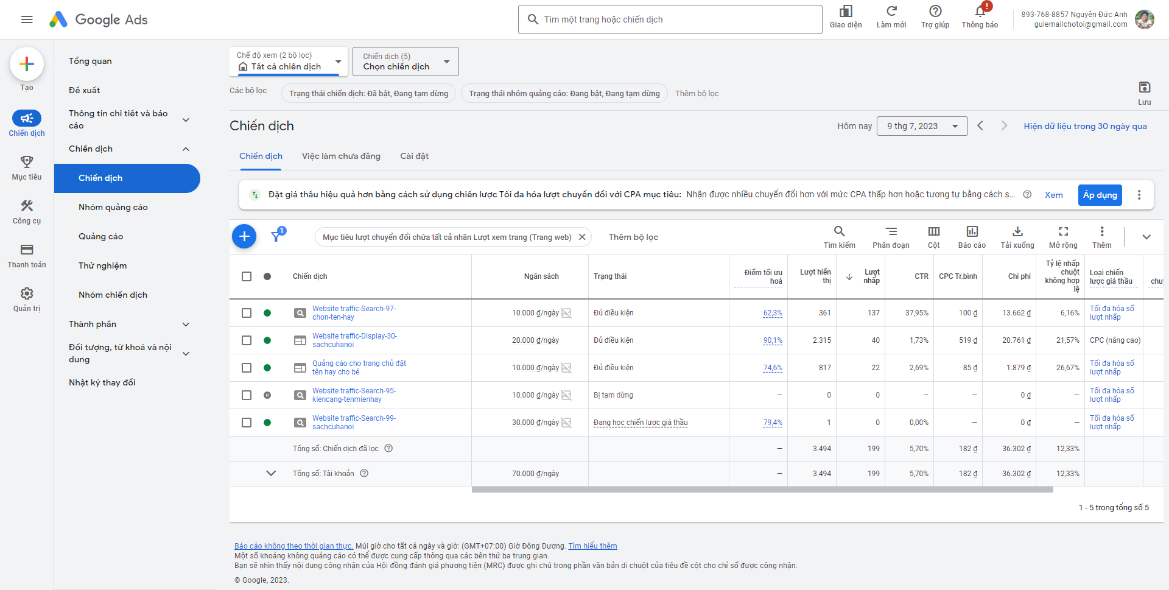
Task: Click the Mở rộng expand icon
Action: point(1063,236)
